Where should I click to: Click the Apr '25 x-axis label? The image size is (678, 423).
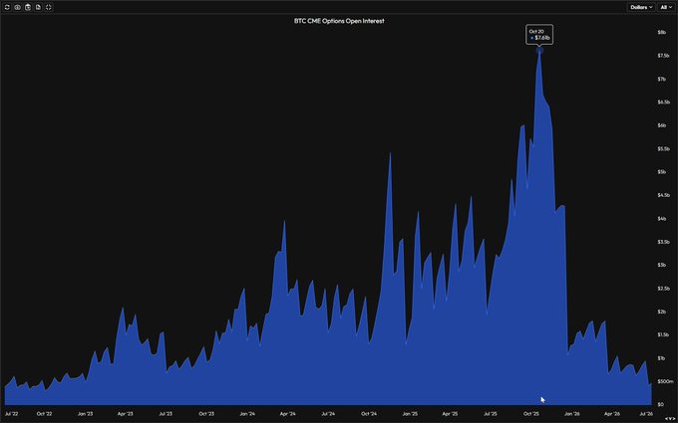coord(450,414)
